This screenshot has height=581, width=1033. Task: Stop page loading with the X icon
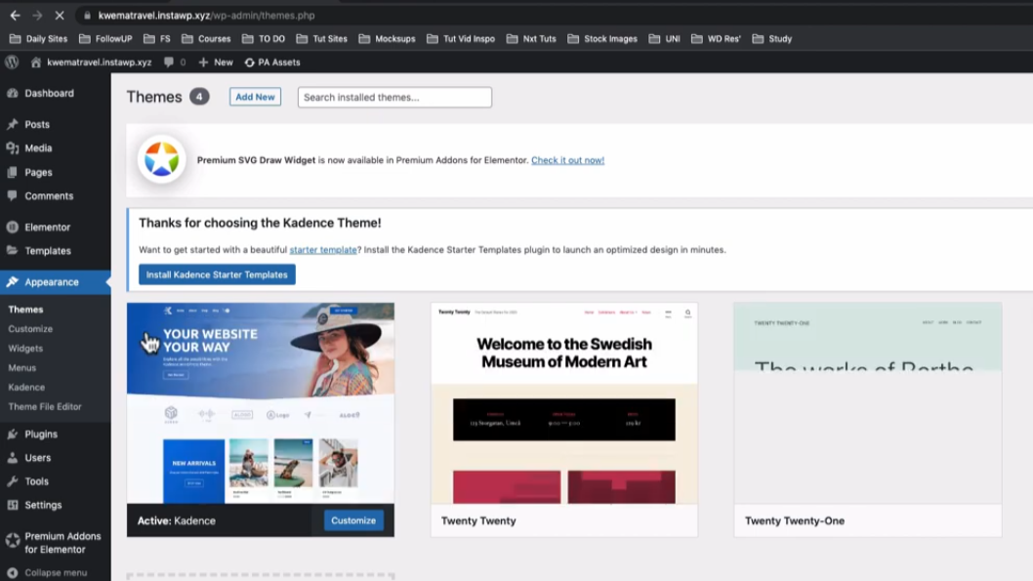point(60,16)
